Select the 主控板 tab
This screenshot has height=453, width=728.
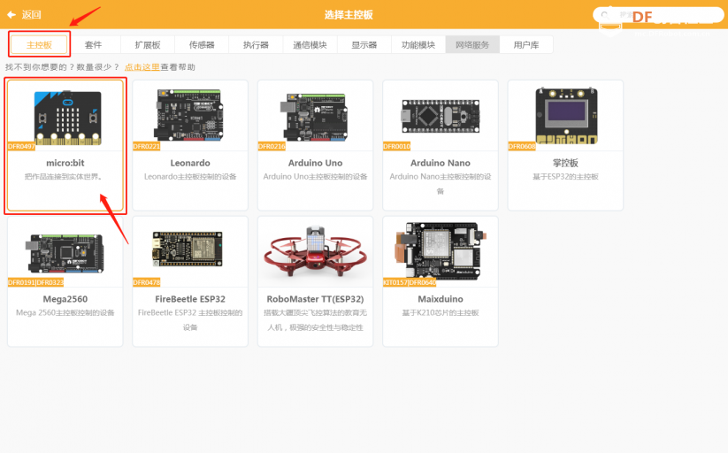(39, 45)
